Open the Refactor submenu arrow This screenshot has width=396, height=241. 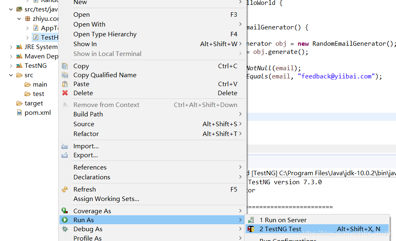240,134
